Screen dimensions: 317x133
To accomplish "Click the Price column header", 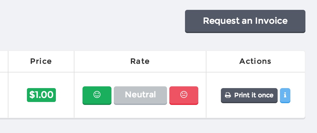I will pos(41,61).
